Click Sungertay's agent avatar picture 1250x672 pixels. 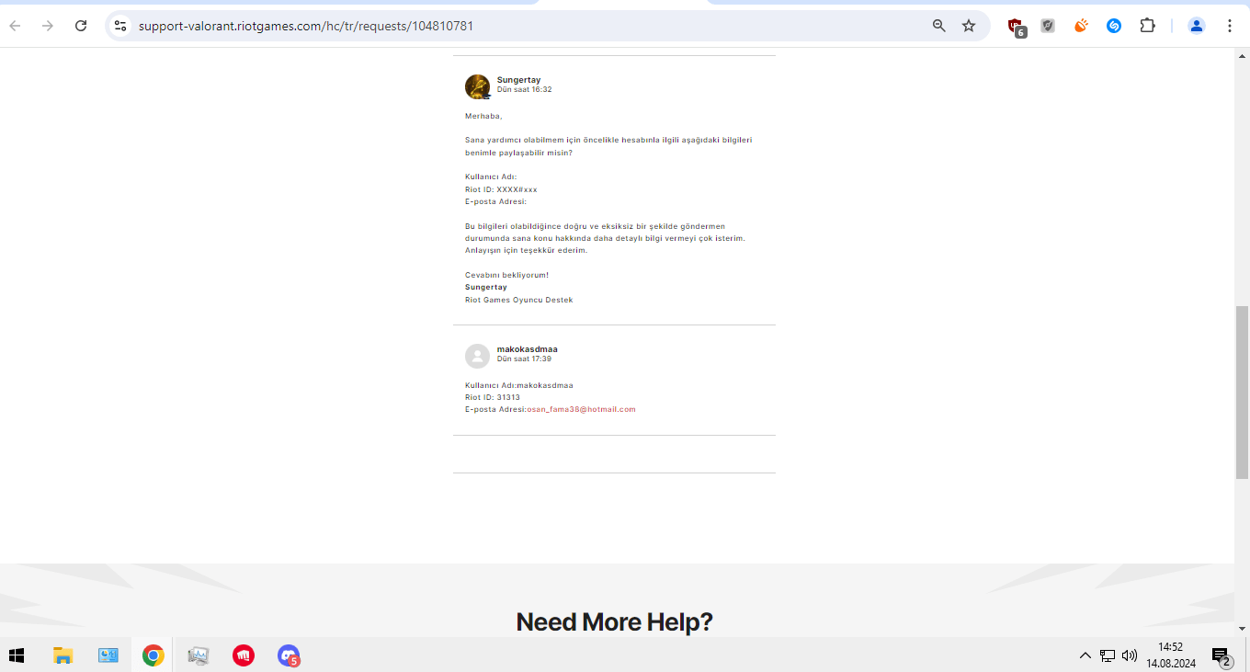(x=477, y=86)
